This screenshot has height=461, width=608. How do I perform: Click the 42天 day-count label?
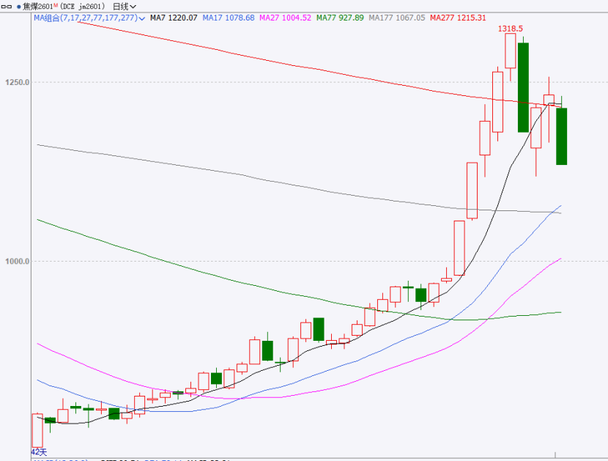coord(39,452)
